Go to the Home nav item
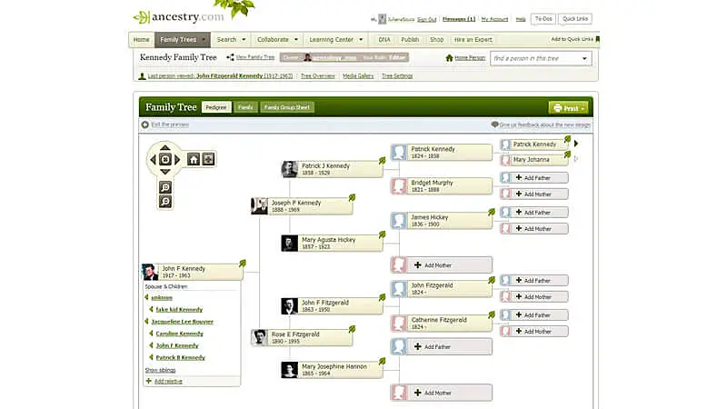727x409 pixels. click(x=142, y=40)
